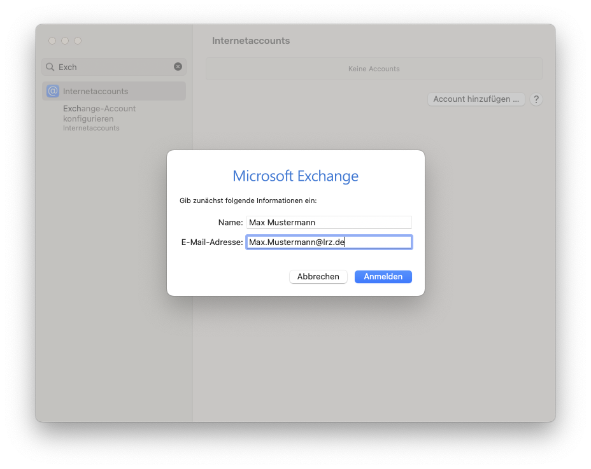The width and height of the screenshot is (591, 469).
Task: Click the Microsoft Exchange dialog title
Action: 295,176
